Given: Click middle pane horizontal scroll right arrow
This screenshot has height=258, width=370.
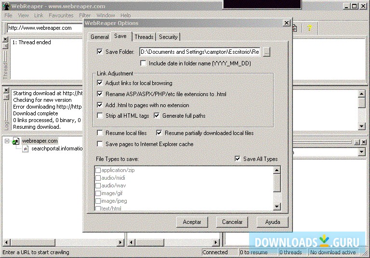Looking at the screenshot, I should tap(216, 242).
